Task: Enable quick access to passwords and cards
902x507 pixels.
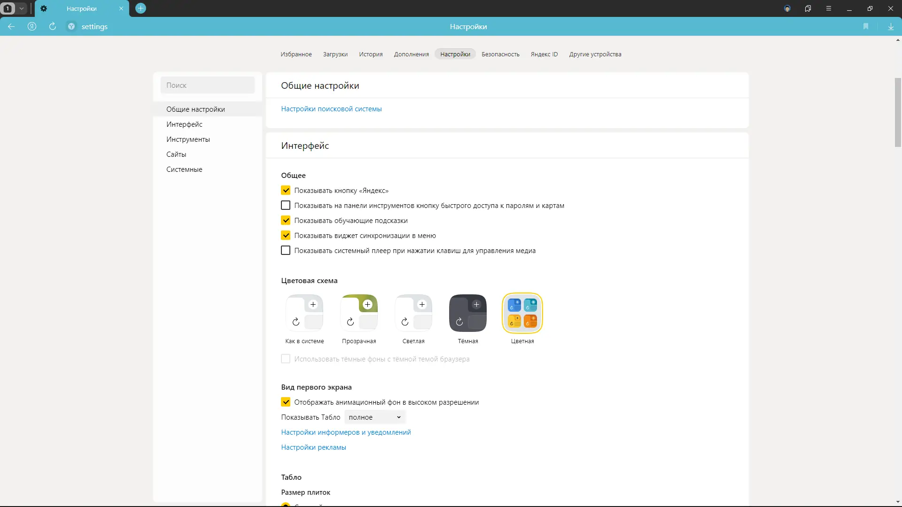Action: pyautogui.click(x=286, y=206)
